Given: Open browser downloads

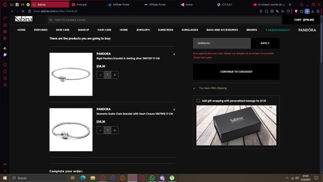Looking at the screenshot, I should coord(312,11).
